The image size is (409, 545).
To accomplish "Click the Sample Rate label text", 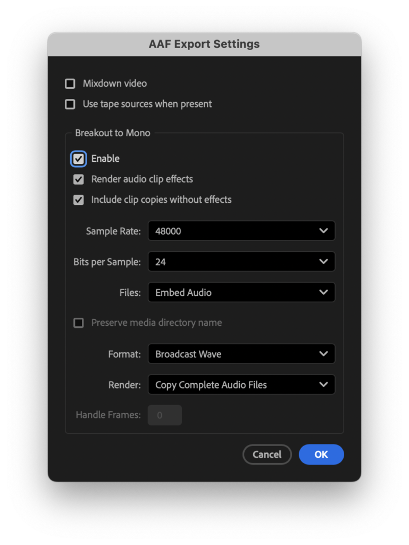I will [x=113, y=231].
